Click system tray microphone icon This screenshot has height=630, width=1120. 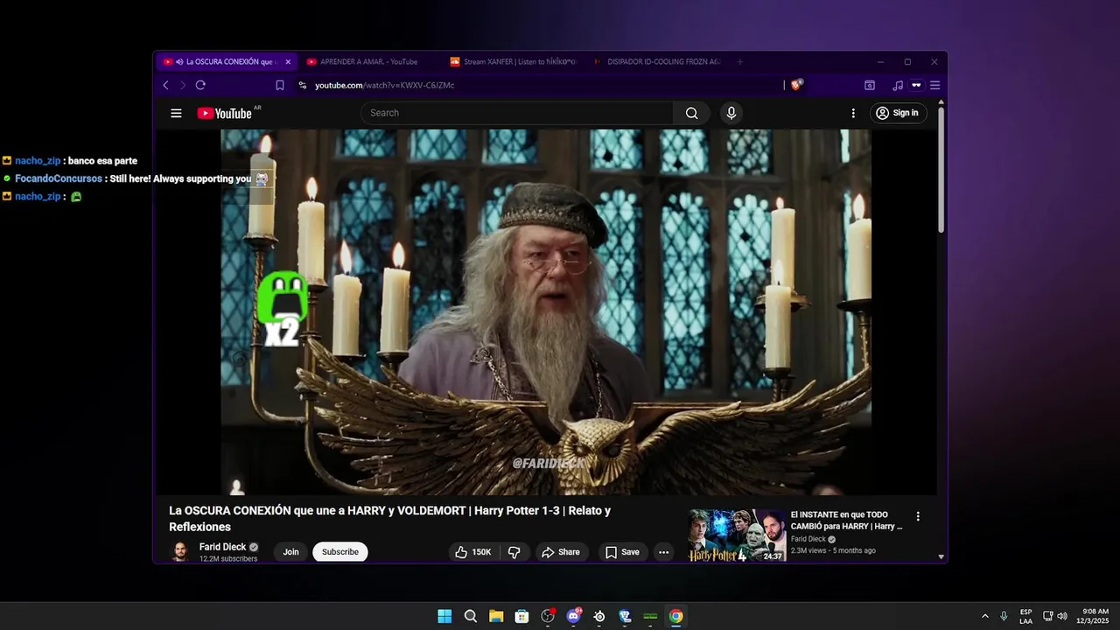tap(1004, 616)
